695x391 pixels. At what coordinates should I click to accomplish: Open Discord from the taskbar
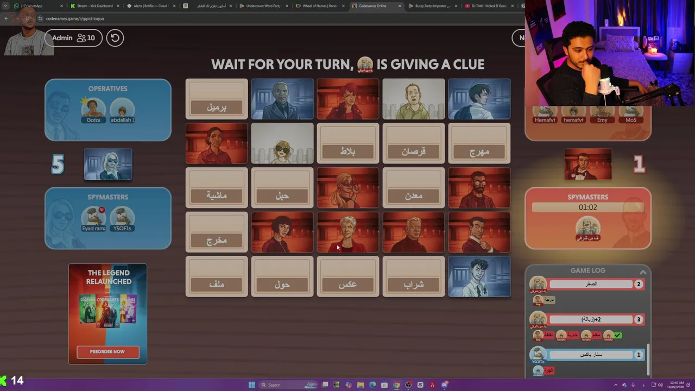click(445, 385)
